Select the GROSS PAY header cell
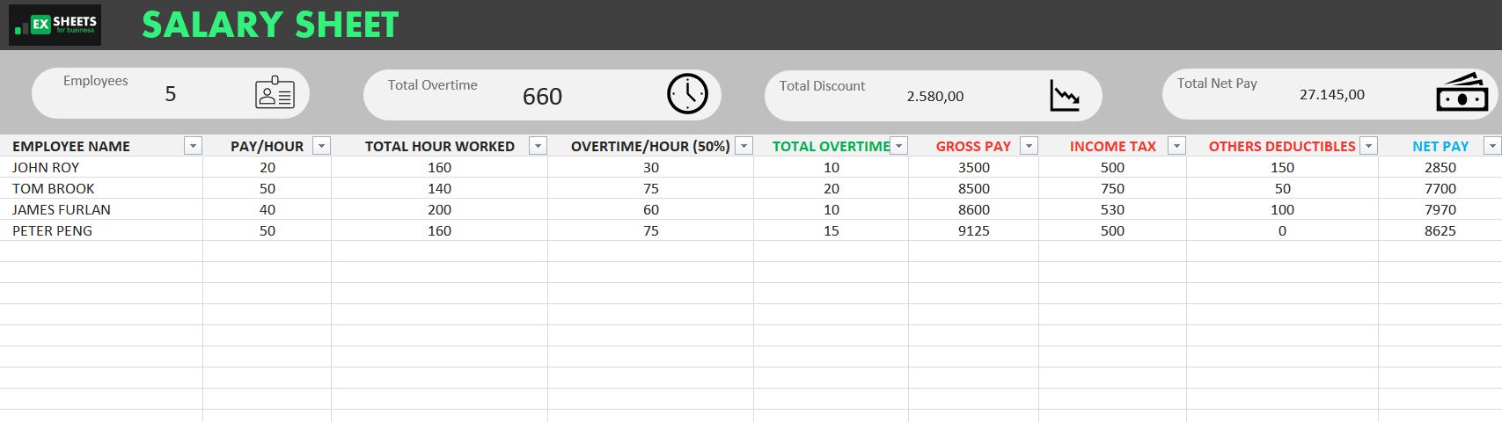The height and width of the screenshot is (422, 1502). tap(973, 146)
